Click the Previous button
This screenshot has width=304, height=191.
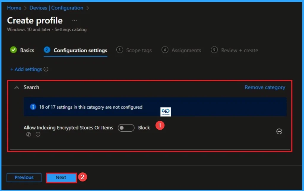24,177
